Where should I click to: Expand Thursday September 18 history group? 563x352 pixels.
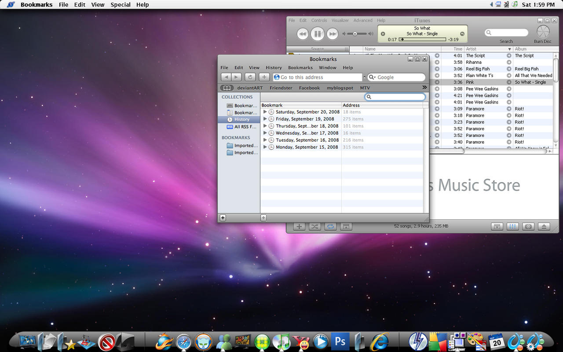pyautogui.click(x=265, y=126)
